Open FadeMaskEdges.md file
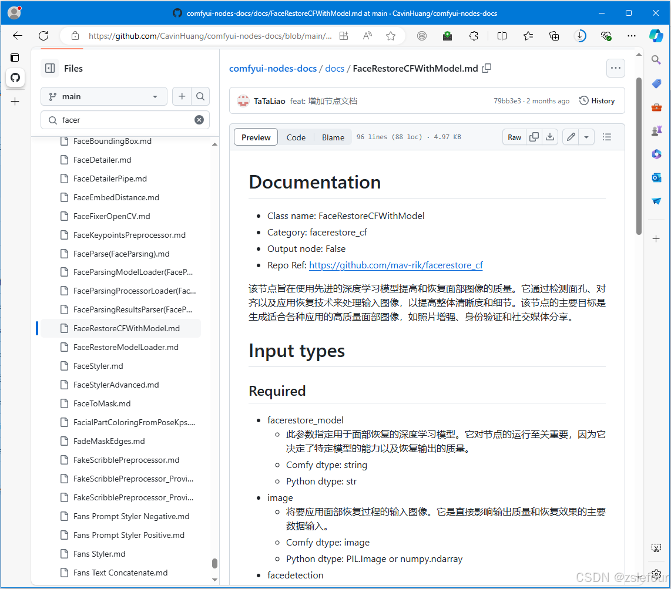Screen dimensions: 671x589 pos(109,442)
